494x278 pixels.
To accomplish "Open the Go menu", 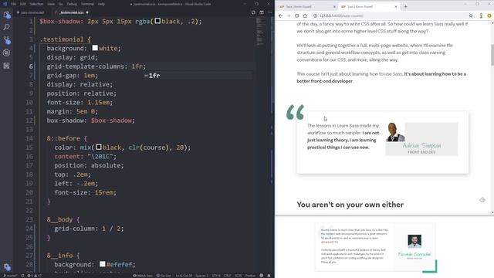I will (60, 4).
